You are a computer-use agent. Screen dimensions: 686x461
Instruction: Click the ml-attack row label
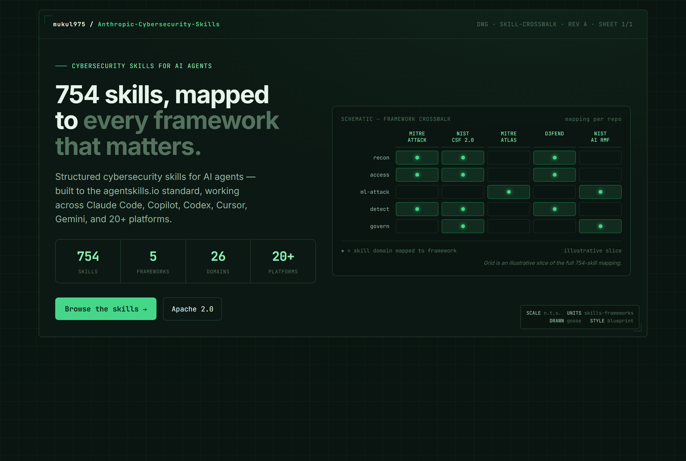pyautogui.click(x=375, y=192)
